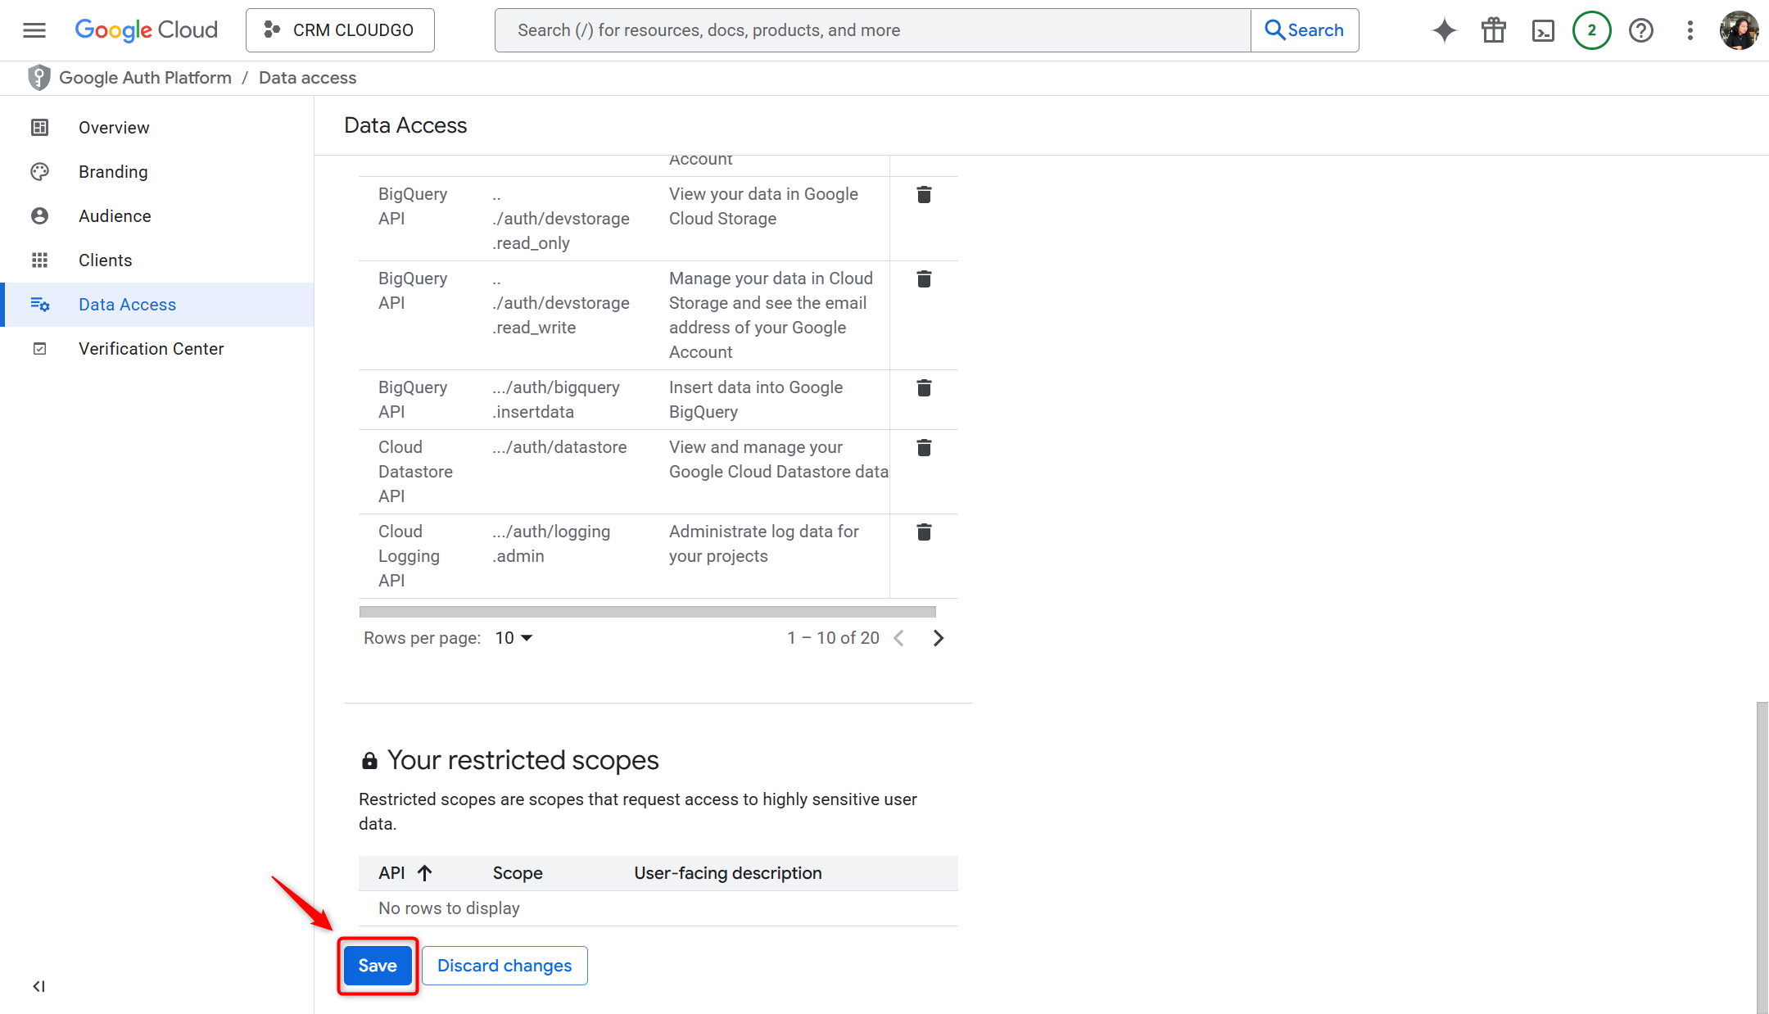
Task: Click Discard changes
Action: [x=504, y=965]
